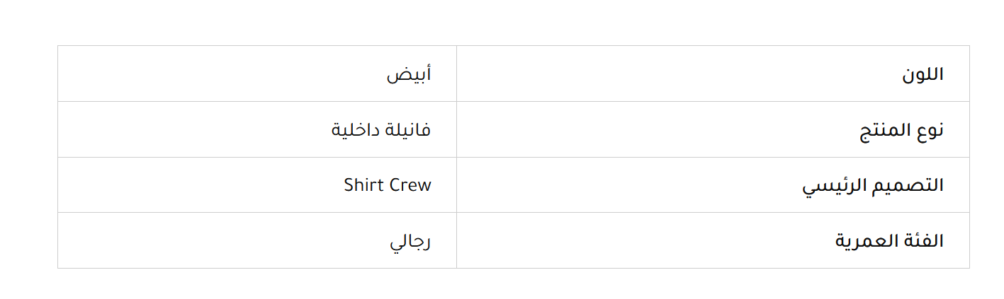This screenshot has width=1004, height=299.
Task: Click empty space in the رجالي value cell
Action: 213,241
